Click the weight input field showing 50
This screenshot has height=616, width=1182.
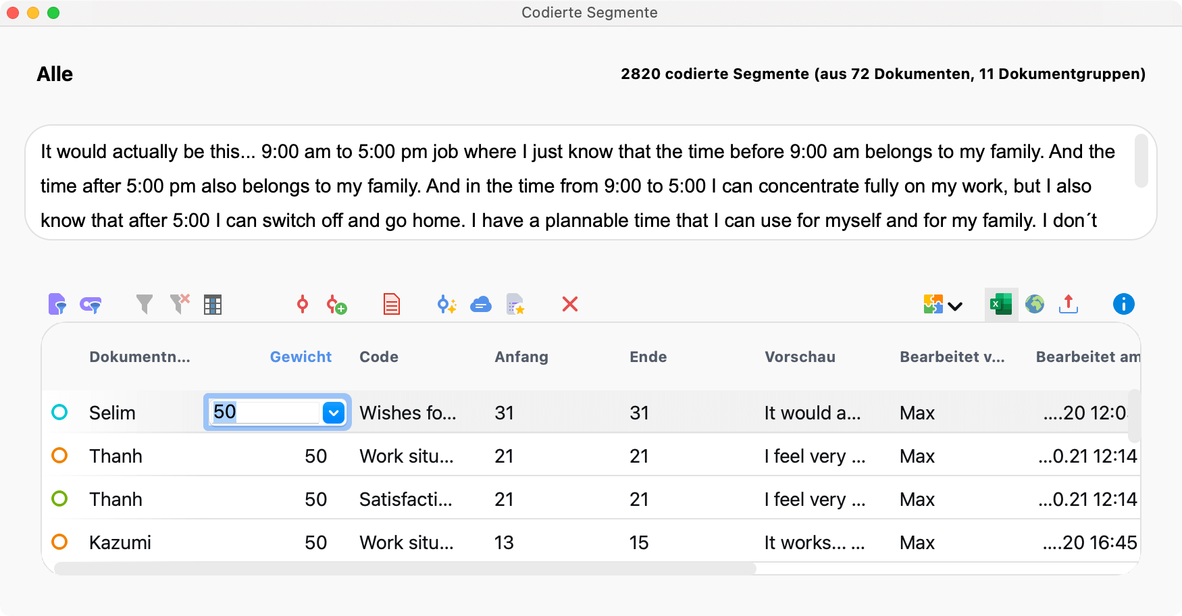click(x=265, y=412)
